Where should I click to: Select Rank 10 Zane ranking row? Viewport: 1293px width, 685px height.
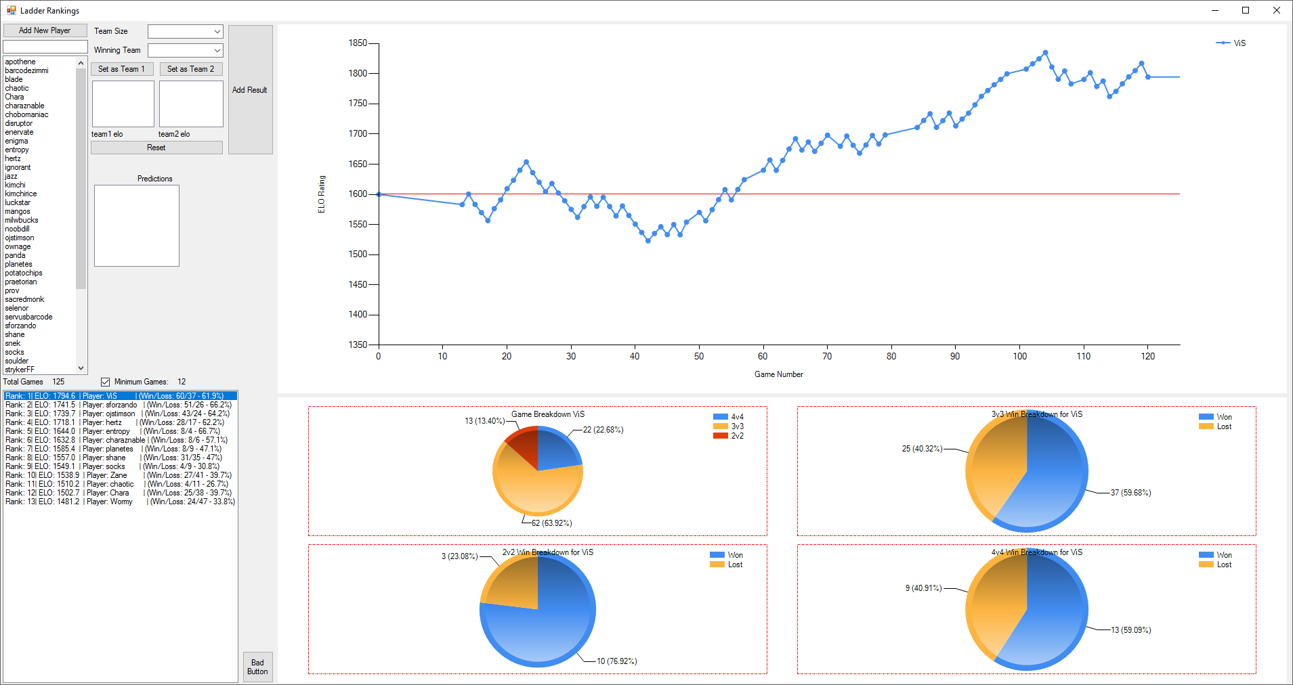tap(121, 475)
